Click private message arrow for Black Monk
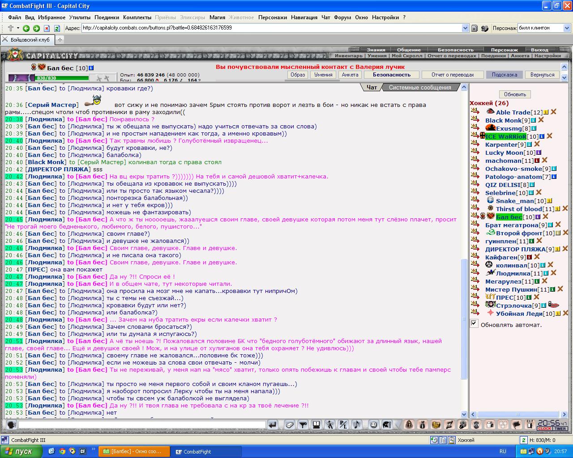Image resolution: width=573 pixels, height=458 pixels. [x=475, y=120]
